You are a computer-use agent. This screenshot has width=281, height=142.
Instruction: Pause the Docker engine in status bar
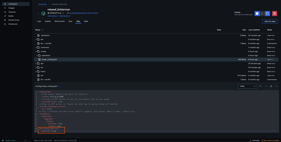(25, 140)
